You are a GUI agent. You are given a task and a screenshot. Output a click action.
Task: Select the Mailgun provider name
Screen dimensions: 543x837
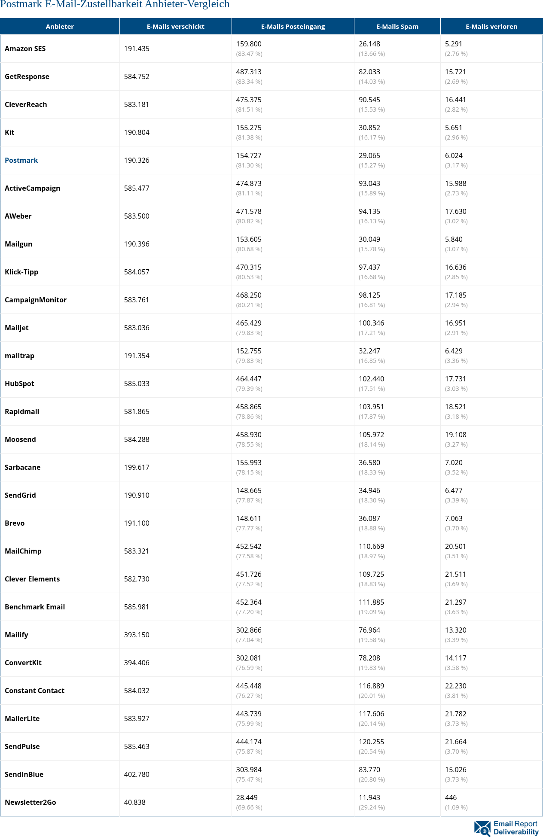coord(18,244)
